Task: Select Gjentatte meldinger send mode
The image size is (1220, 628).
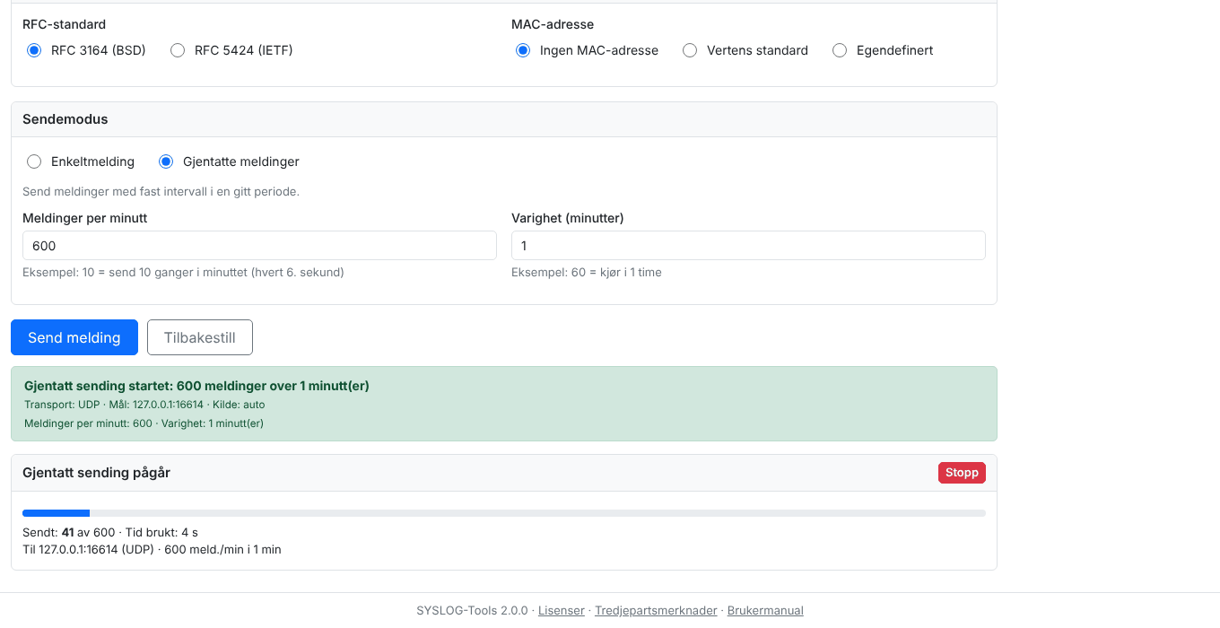Action: tap(166, 161)
